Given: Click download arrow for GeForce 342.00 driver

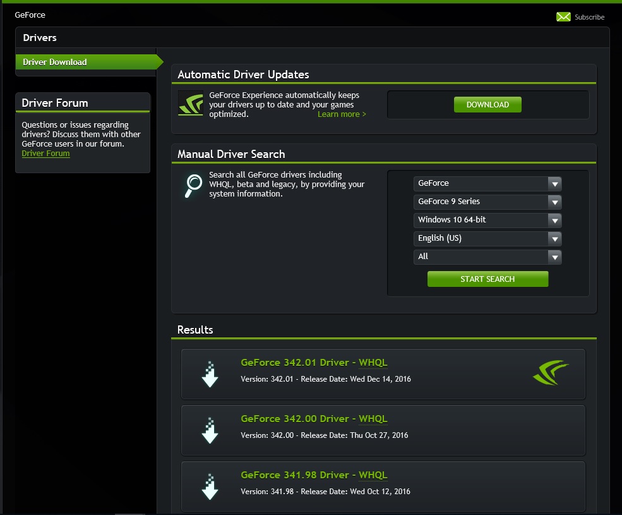Looking at the screenshot, I should coord(210,430).
